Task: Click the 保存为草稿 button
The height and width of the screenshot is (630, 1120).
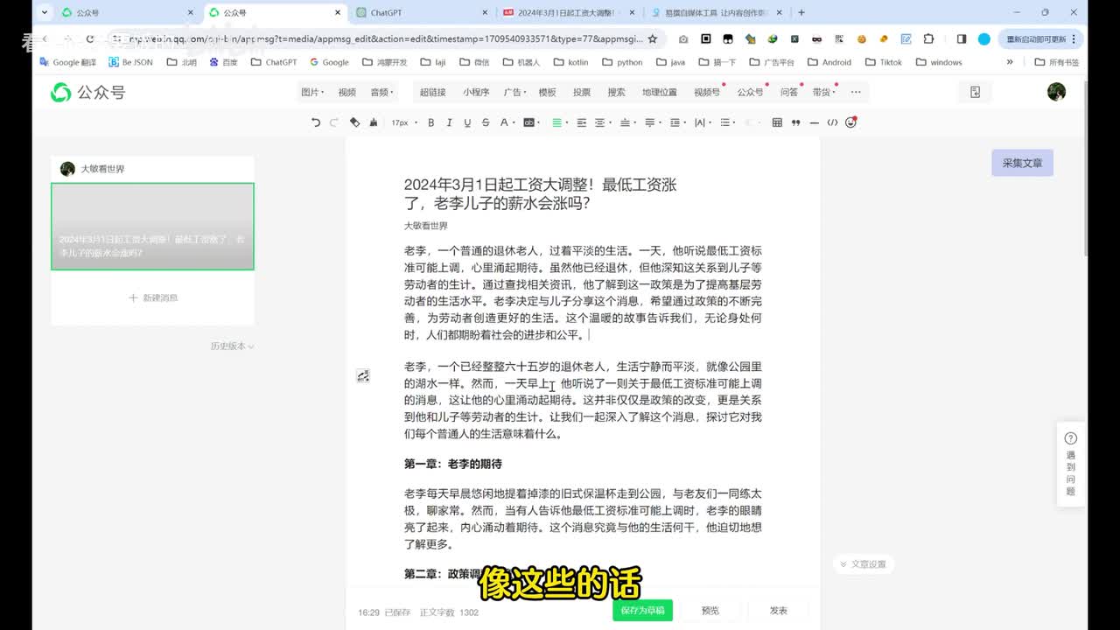Action: point(642,611)
